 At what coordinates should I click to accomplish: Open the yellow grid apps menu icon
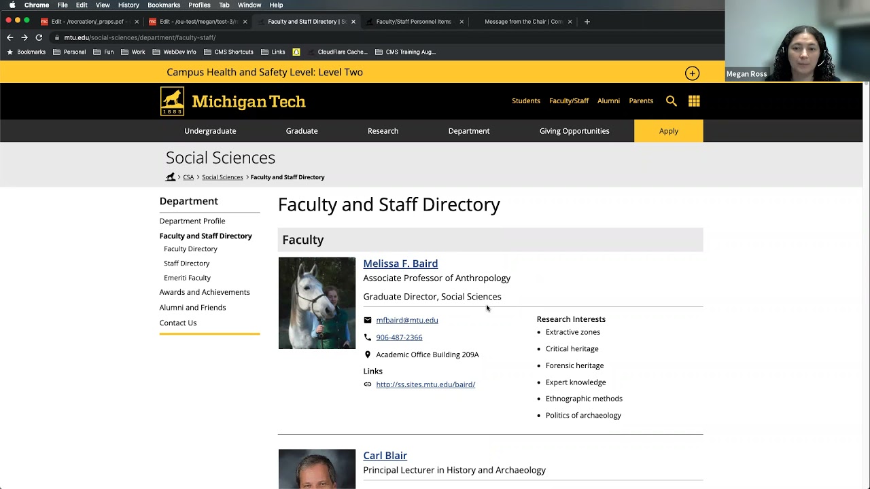[x=694, y=101]
